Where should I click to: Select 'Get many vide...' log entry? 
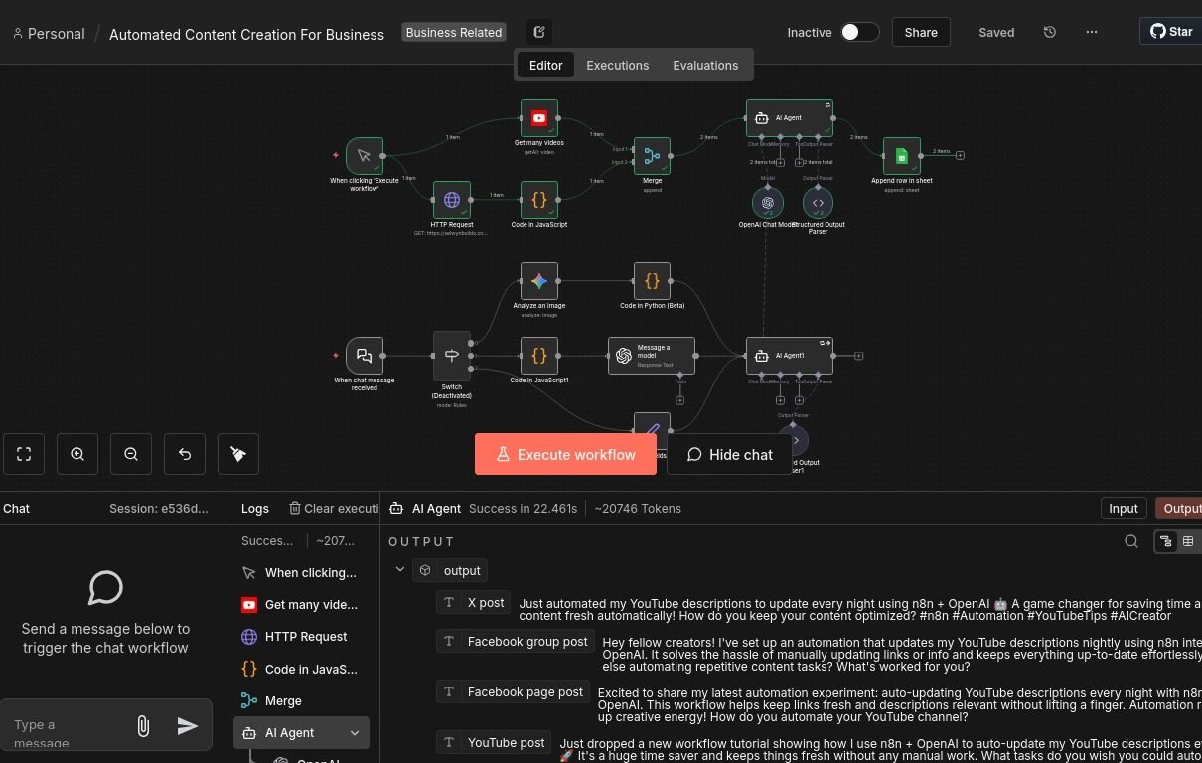299,604
